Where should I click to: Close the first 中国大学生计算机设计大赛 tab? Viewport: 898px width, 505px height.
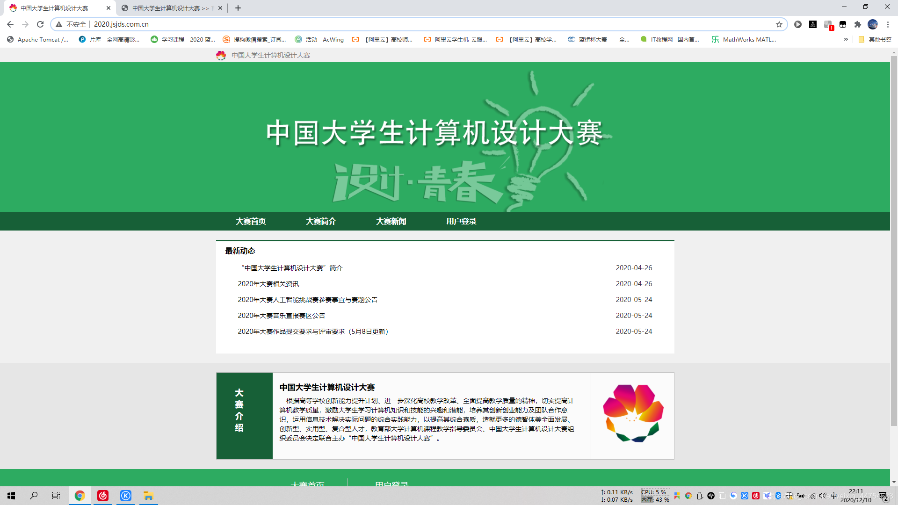click(109, 8)
